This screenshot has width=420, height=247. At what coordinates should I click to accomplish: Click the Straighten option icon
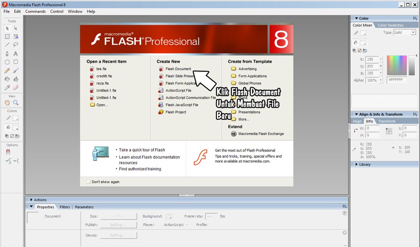point(16,161)
